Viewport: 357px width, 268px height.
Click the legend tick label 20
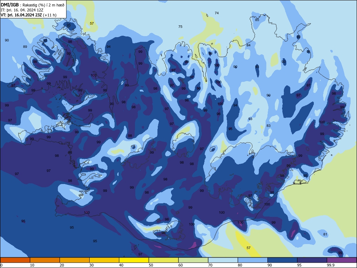pyautogui.click(x=62, y=265)
